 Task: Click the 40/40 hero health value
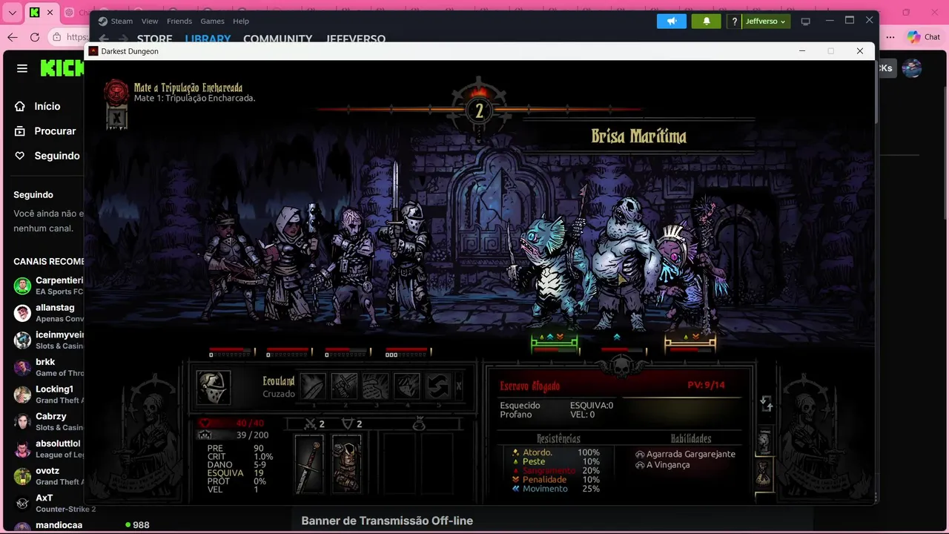[250, 423]
